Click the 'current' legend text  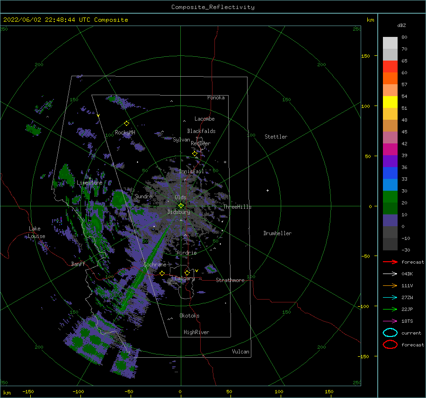(411, 333)
